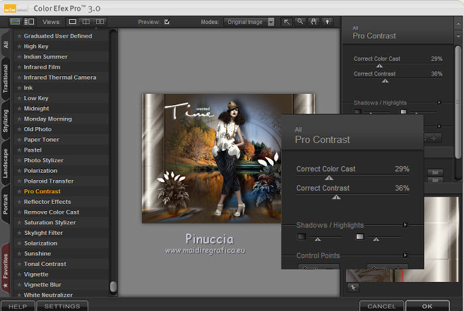464x311 pixels.
Task: Show filter list with details view
Action: [x=29, y=22]
